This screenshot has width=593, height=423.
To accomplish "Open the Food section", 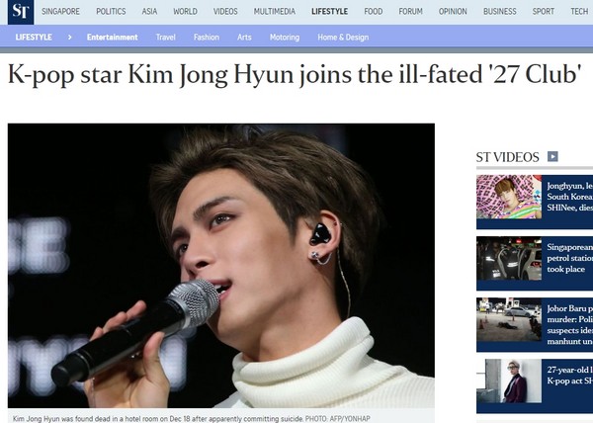I will point(374,11).
